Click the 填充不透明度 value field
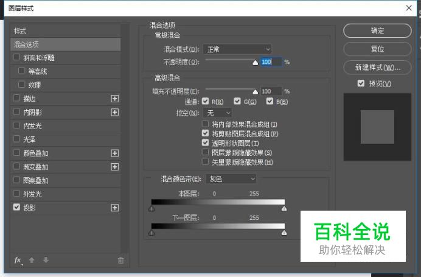Screen dimensions: 421x277 [271, 91]
